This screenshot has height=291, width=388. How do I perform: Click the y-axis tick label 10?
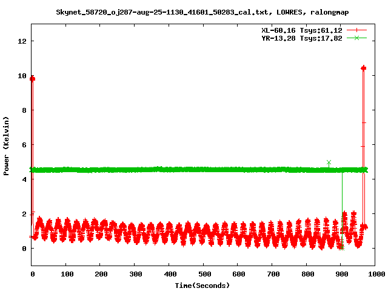(x=22, y=76)
